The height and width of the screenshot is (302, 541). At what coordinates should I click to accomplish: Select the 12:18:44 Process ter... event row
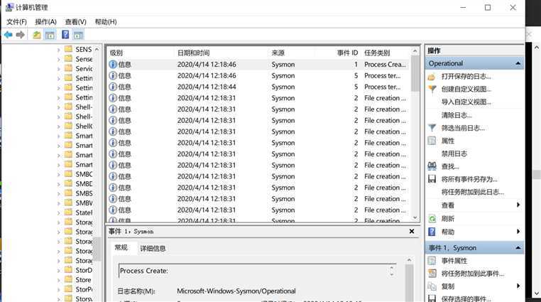[258, 87]
